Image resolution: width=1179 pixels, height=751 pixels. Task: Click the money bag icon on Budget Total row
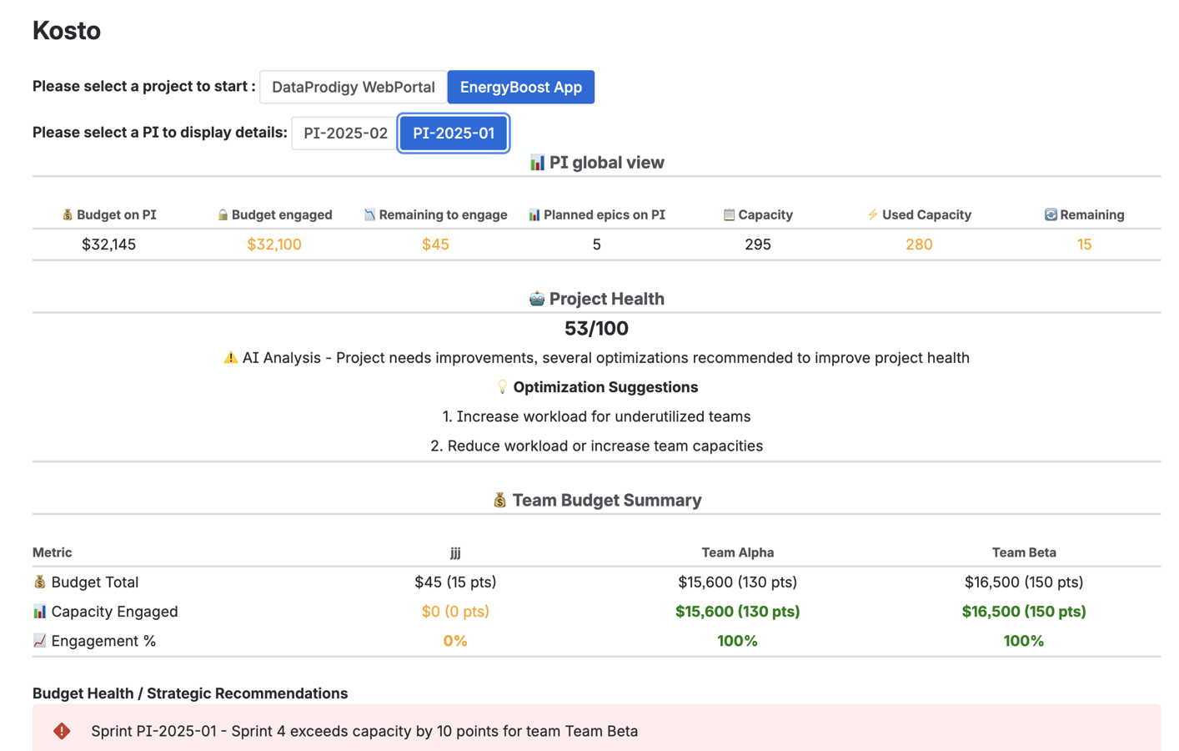click(39, 582)
